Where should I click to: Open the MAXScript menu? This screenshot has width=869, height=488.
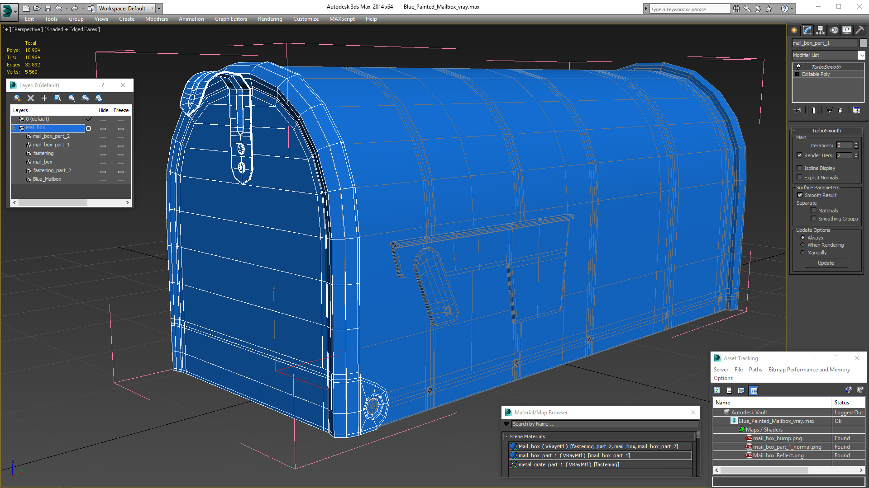coord(342,19)
